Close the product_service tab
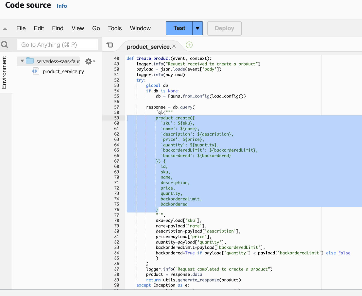 [x=174, y=46]
